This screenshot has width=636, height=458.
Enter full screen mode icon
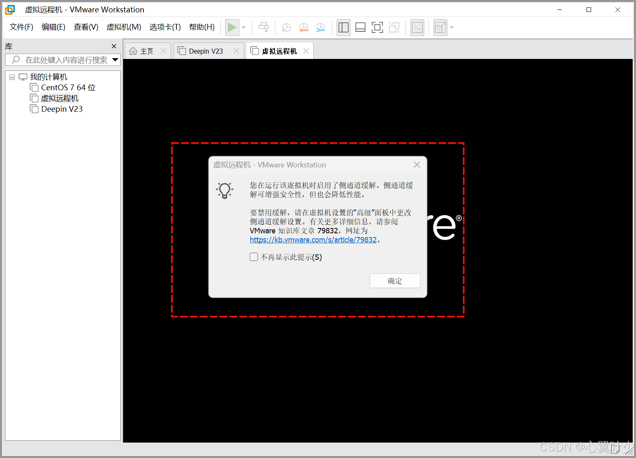(377, 28)
